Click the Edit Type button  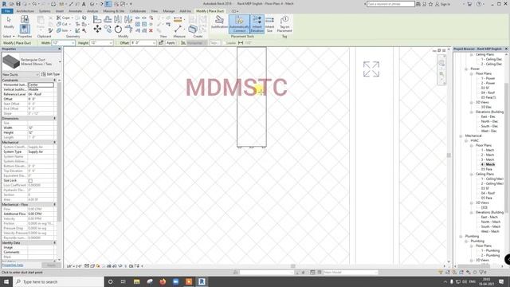pos(50,74)
